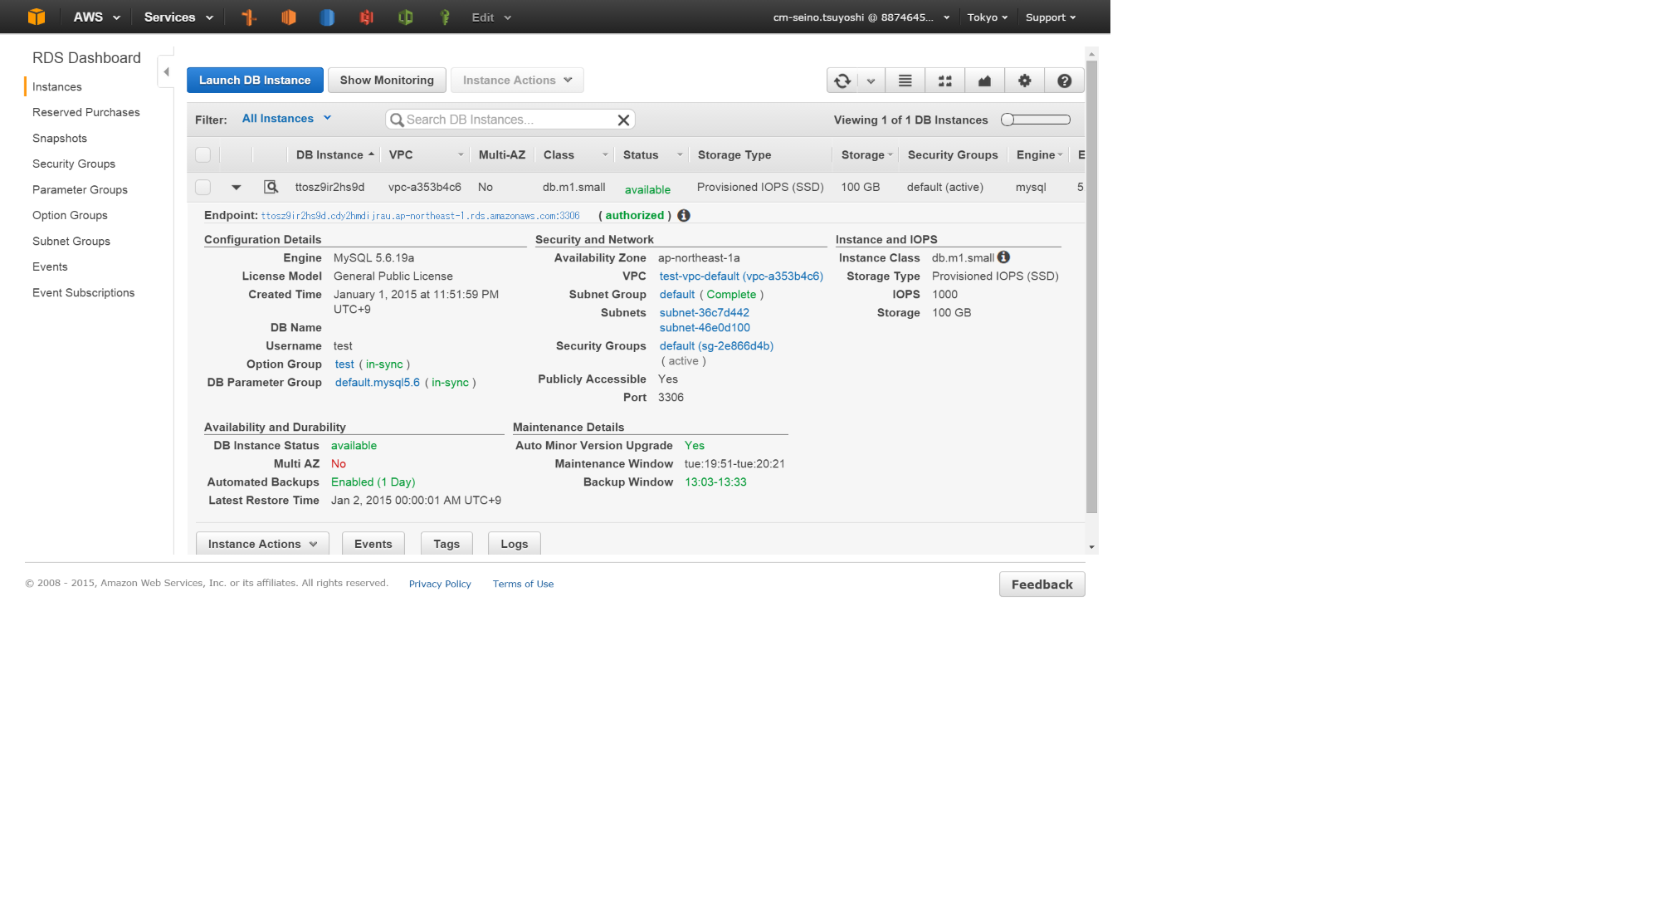The width and height of the screenshot is (1659, 900).
Task: Open console preferences via gear icon
Action: pyautogui.click(x=1023, y=80)
